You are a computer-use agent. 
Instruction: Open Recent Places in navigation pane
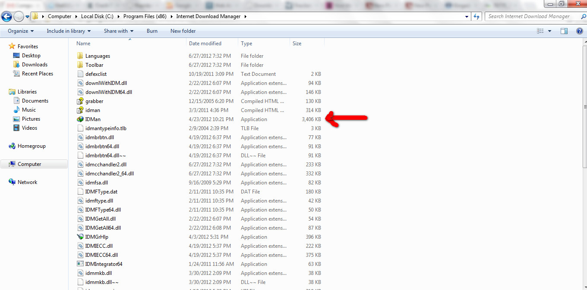[38, 74]
